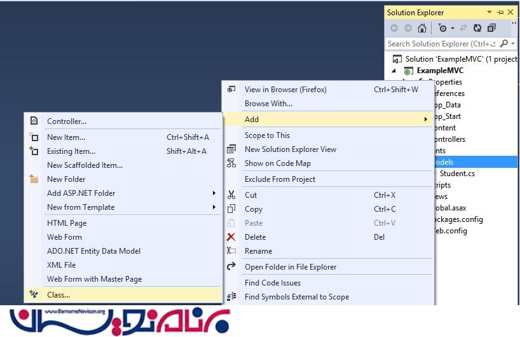Select the highlighted Models folder row
This screenshot has height=337, width=520.
tap(476, 162)
